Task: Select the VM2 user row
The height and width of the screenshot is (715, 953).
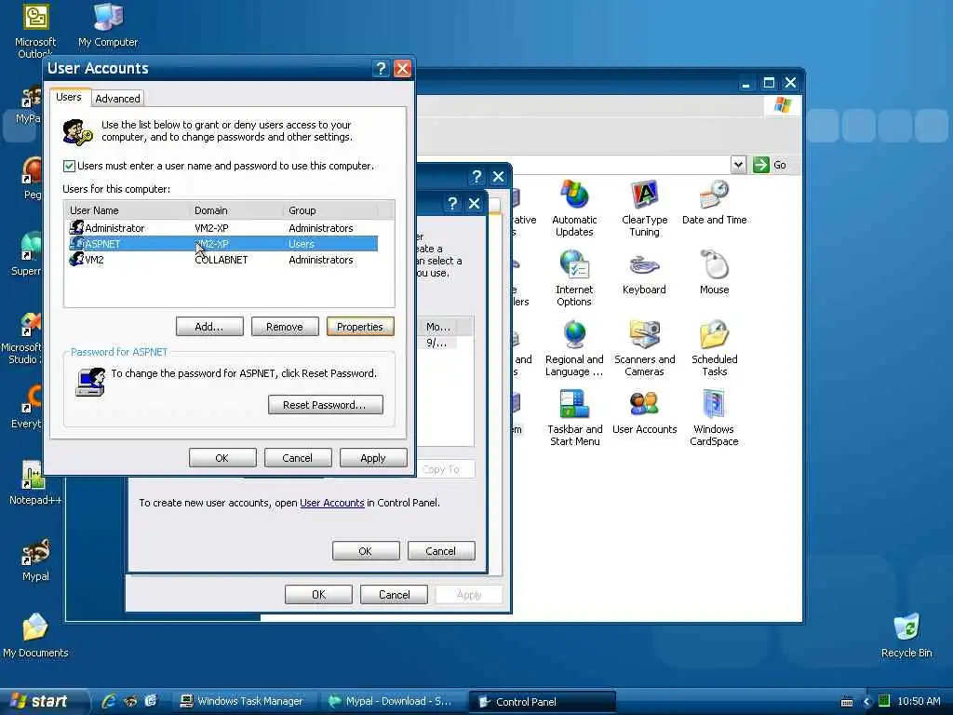Action: [223, 260]
